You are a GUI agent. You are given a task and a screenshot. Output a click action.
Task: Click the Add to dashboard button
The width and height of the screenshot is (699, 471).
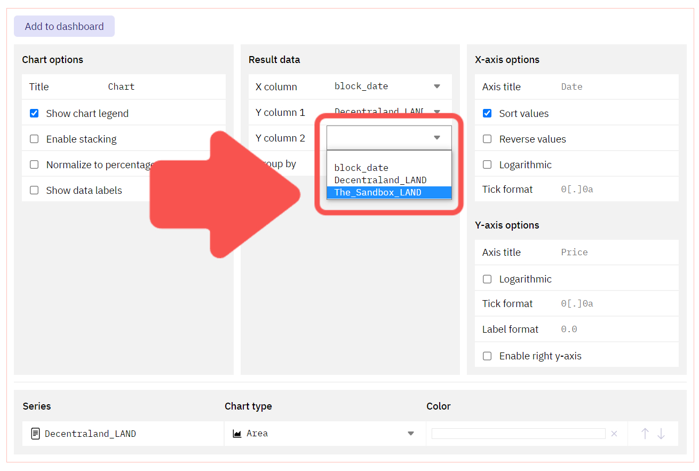pos(64,26)
